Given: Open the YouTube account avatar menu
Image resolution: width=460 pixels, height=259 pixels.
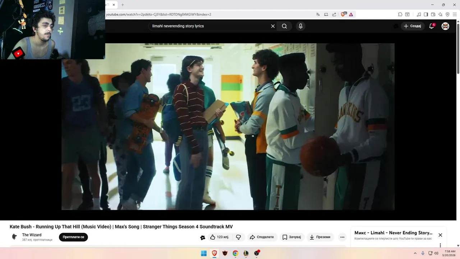Looking at the screenshot, I should click(x=445, y=26).
